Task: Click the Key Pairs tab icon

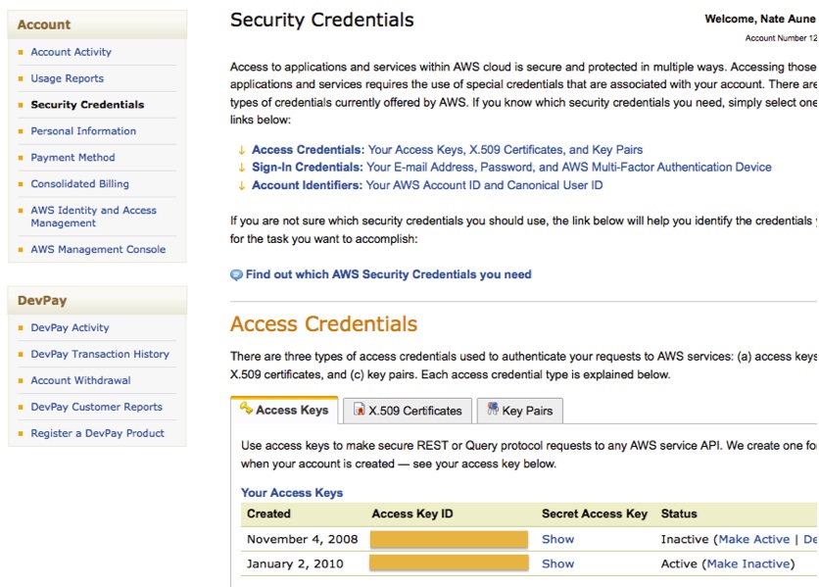Action: coord(491,411)
